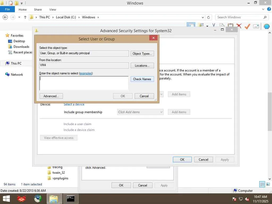Viewport: 272px width, 204px height.
Task: Open the toolbar view options dropdown arrow
Action: [207, 26]
